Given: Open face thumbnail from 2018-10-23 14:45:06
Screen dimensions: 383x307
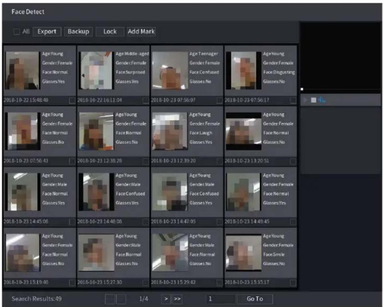Looking at the screenshot, I should tap(22, 192).
